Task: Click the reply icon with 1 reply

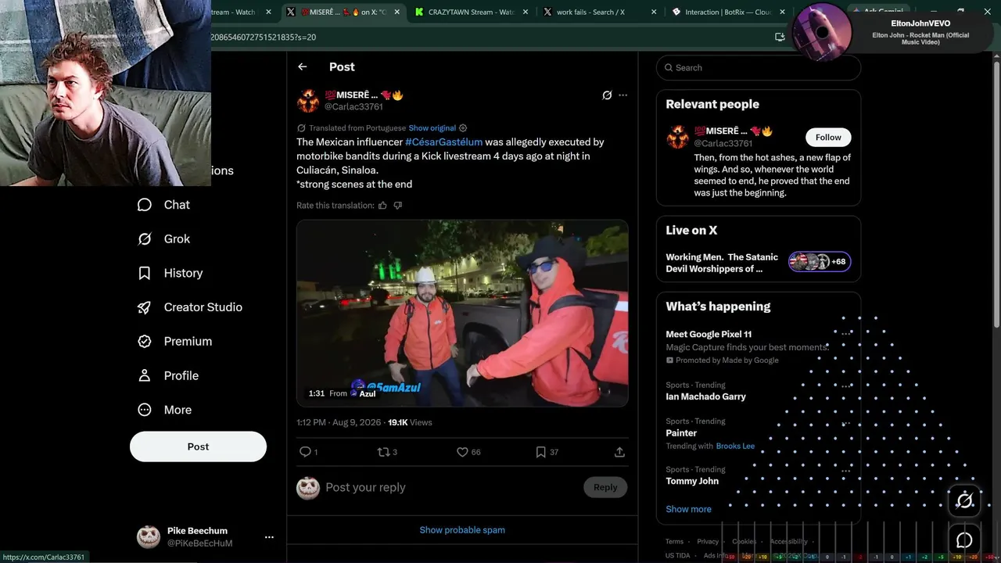Action: 306,452
